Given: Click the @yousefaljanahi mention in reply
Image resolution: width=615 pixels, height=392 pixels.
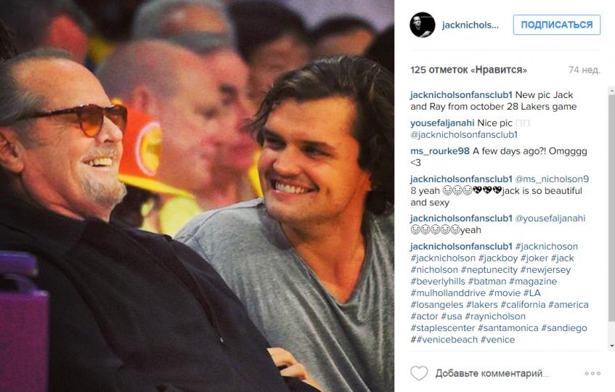Looking at the screenshot, I should [550, 219].
